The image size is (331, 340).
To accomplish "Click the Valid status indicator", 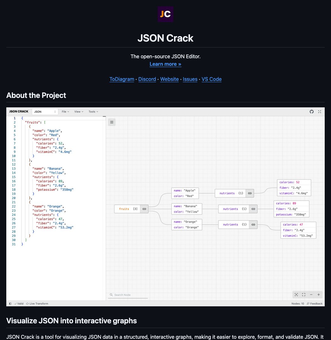I will click(19, 303).
